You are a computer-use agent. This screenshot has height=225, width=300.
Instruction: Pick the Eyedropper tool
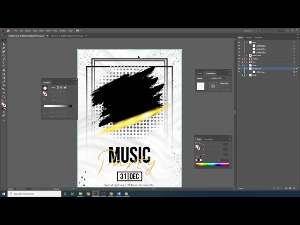click(4, 82)
